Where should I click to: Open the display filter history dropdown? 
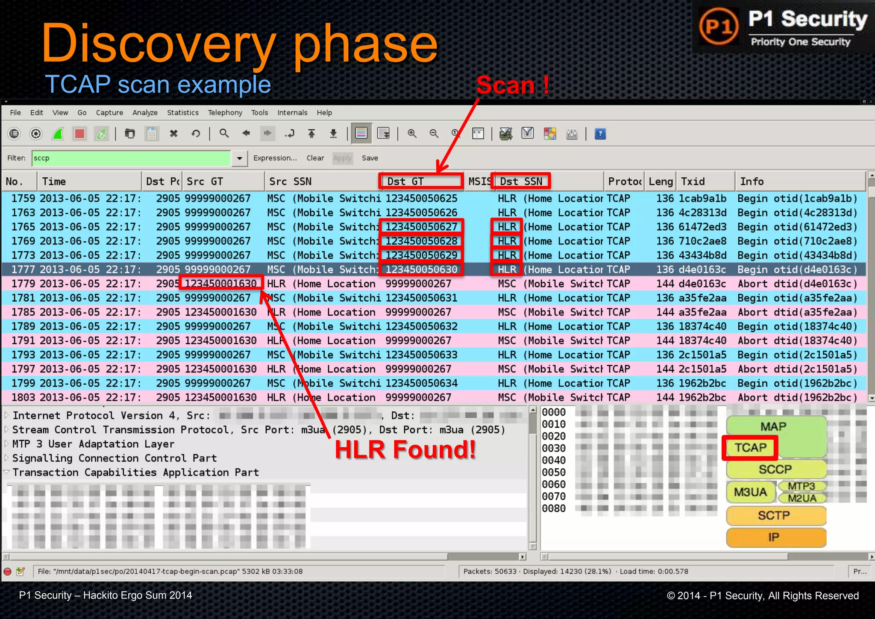pos(240,158)
